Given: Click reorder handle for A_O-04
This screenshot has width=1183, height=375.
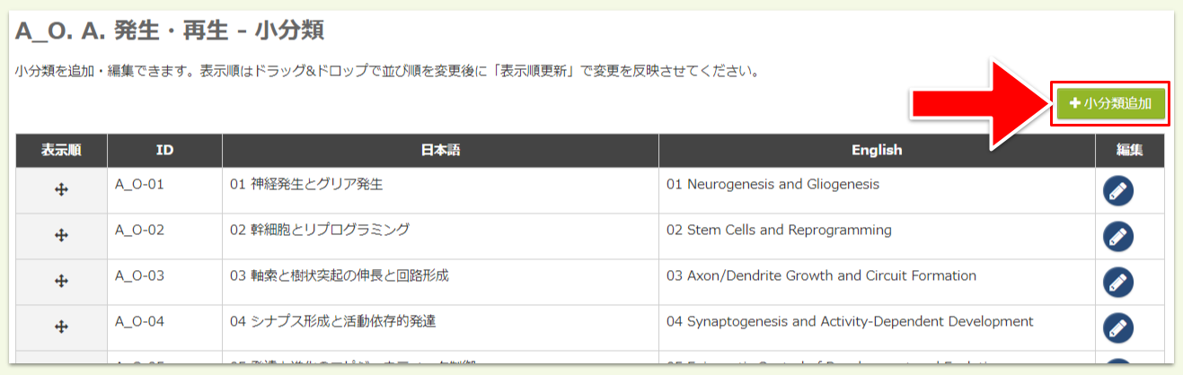Looking at the screenshot, I should 61,327.
